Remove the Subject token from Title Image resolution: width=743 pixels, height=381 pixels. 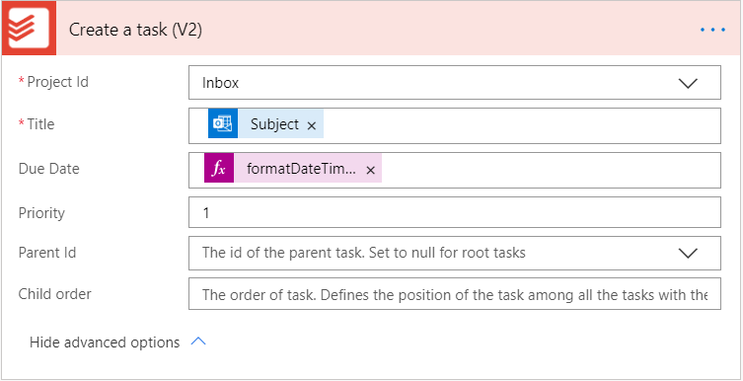pos(312,125)
